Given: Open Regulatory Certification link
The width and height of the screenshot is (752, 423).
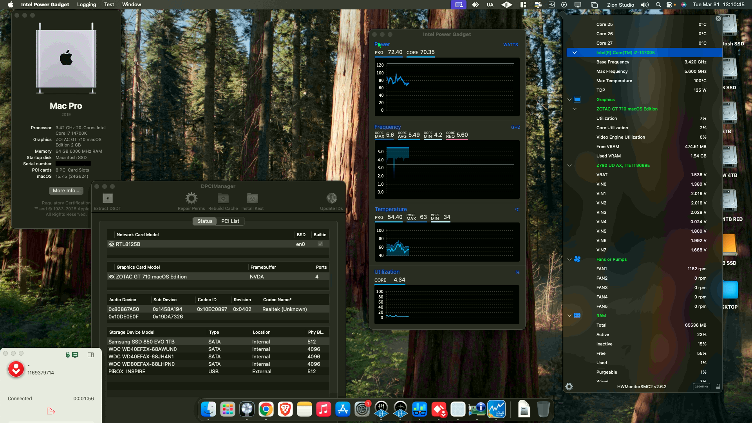Looking at the screenshot, I should point(66,203).
